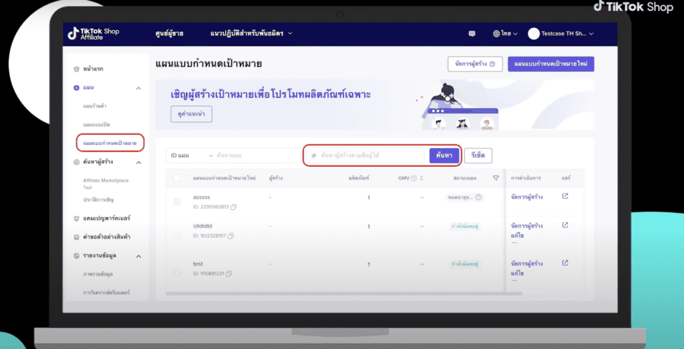Select แผนแบบเปิด in the sidebar
684x349 pixels.
coord(96,125)
